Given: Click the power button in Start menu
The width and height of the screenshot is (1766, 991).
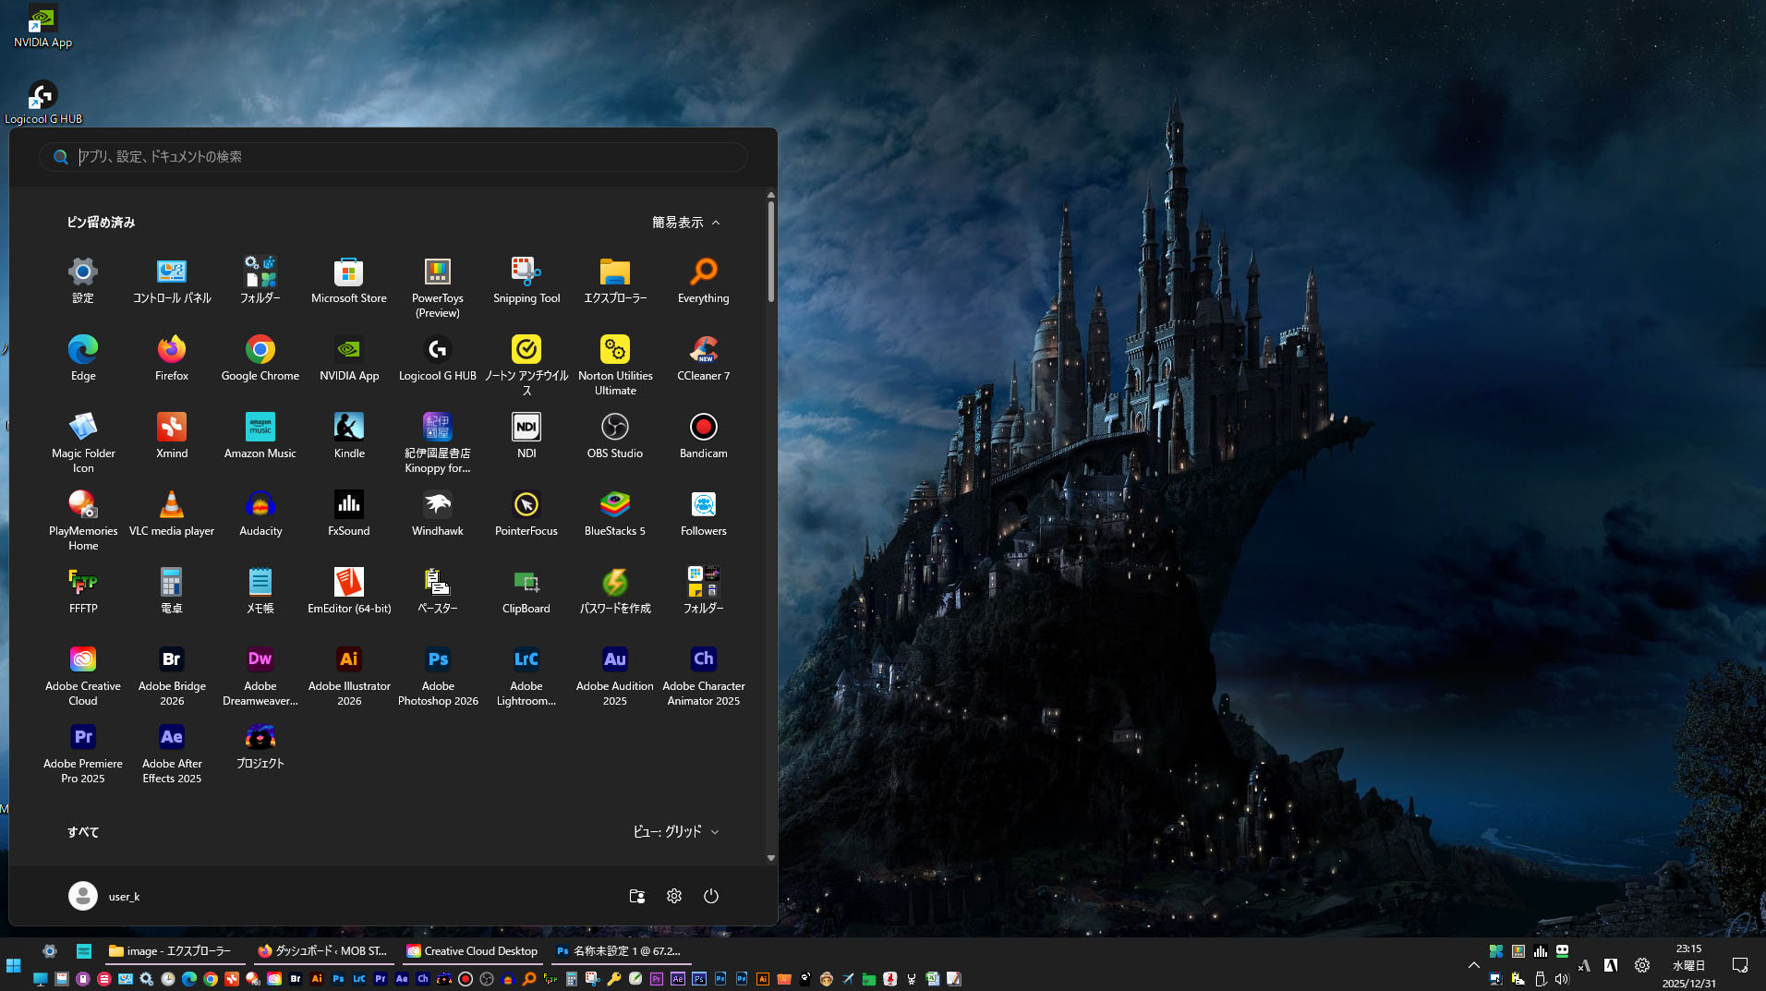Looking at the screenshot, I should 710,896.
